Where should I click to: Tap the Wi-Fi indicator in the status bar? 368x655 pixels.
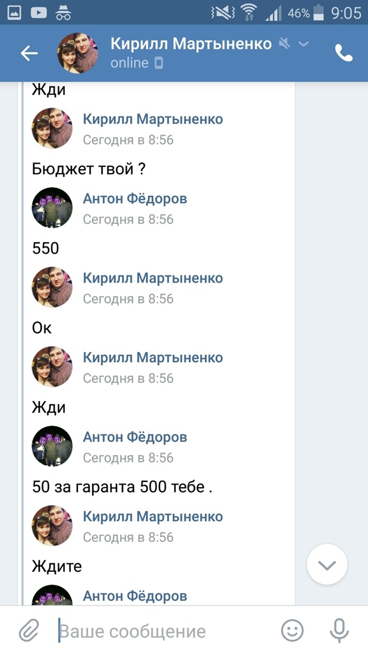pos(248,13)
